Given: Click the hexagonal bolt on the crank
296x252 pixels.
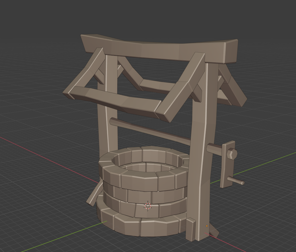Looking at the screenshot, I should (x=232, y=154).
